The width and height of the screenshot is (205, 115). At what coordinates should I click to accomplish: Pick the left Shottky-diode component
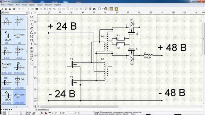coord(7,67)
